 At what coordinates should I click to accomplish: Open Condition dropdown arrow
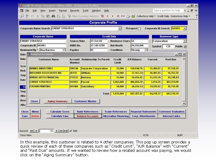[146, 50]
